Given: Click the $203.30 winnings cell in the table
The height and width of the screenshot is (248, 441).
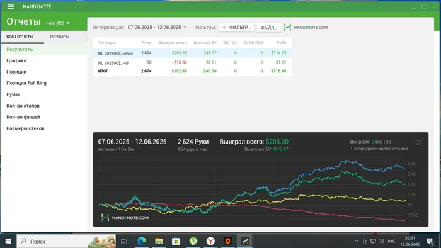Looking at the screenshot, I should pyautogui.click(x=179, y=53).
